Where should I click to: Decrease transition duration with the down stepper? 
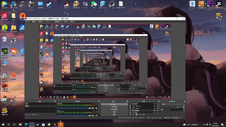click(x=184, y=110)
